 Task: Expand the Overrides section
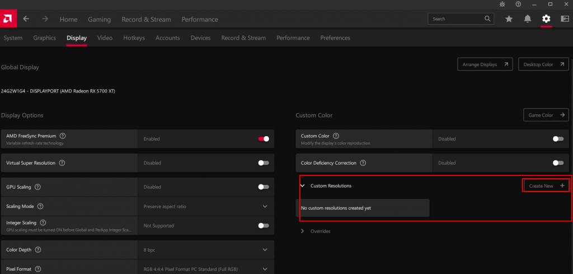303,231
